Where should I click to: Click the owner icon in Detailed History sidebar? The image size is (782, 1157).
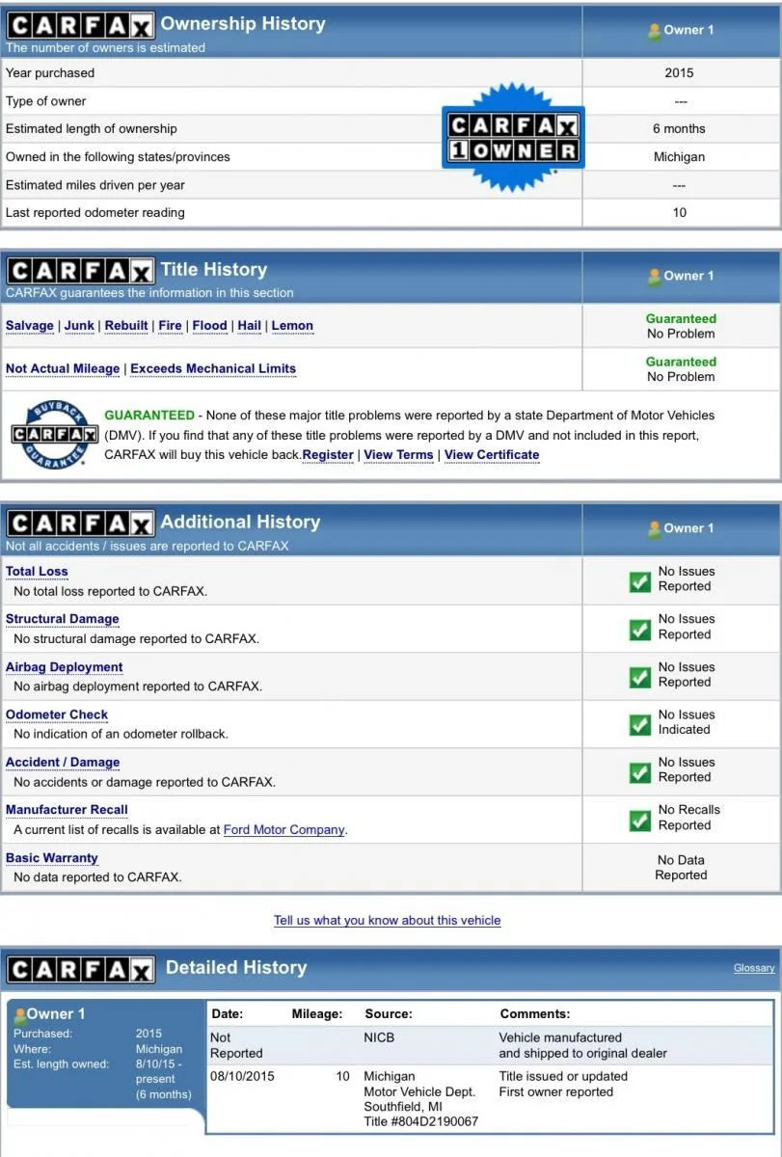[19, 1014]
